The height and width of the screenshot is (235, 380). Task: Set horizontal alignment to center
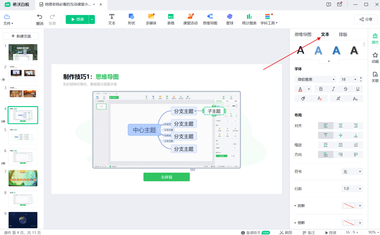click(341, 126)
